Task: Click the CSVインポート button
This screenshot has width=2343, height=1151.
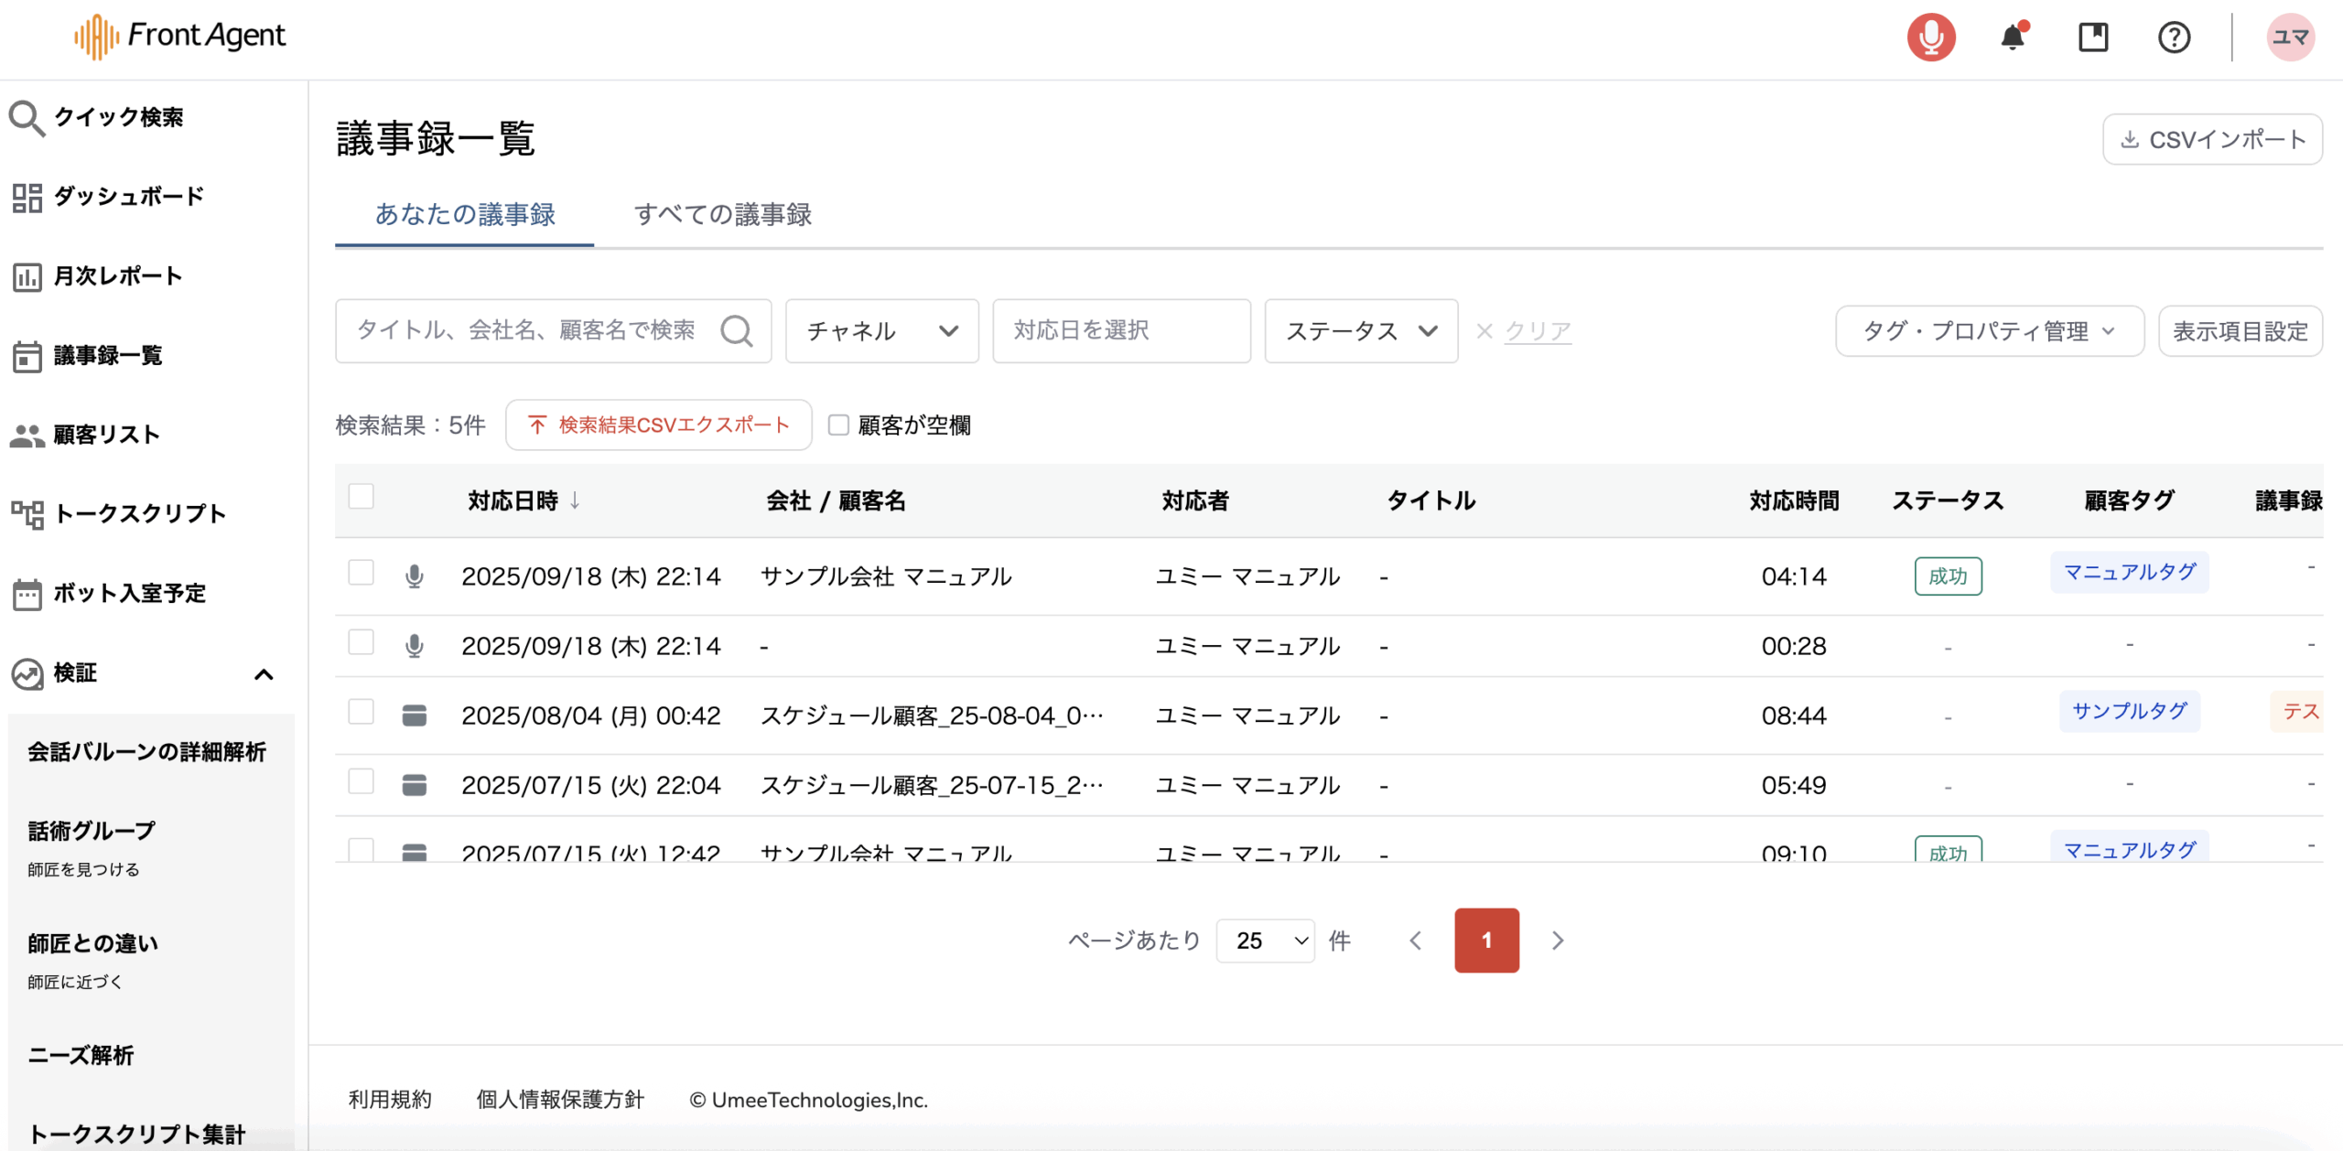Action: (x=2211, y=140)
